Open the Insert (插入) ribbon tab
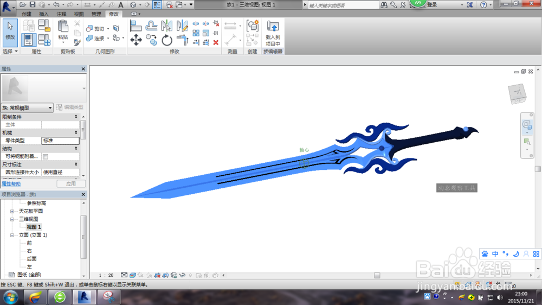The image size is (542, 305). [44, 14]
